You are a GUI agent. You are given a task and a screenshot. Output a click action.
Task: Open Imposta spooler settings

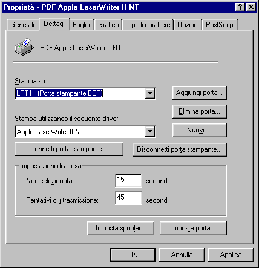tap(120, 228)
